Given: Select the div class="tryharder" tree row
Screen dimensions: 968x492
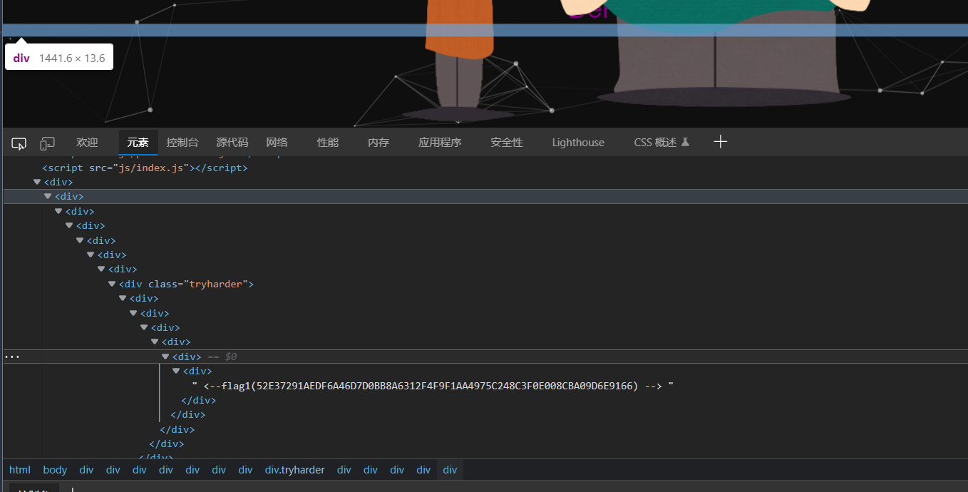Looking at the screenshot, I should tap(484, 284).
